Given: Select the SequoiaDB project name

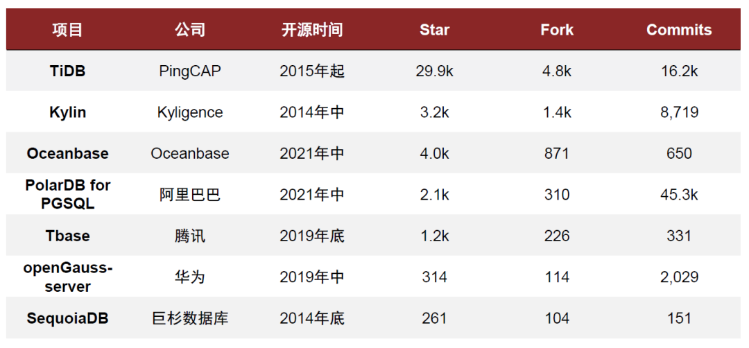Looking at the screenshot, I should click(67, 318).
